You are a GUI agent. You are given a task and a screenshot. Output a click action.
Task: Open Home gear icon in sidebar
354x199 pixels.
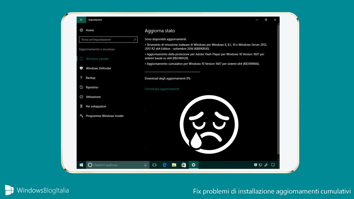(x=81, y=30)
